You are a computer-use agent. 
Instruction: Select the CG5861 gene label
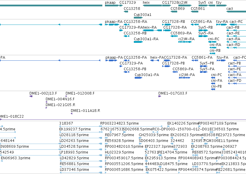[198, 9]
